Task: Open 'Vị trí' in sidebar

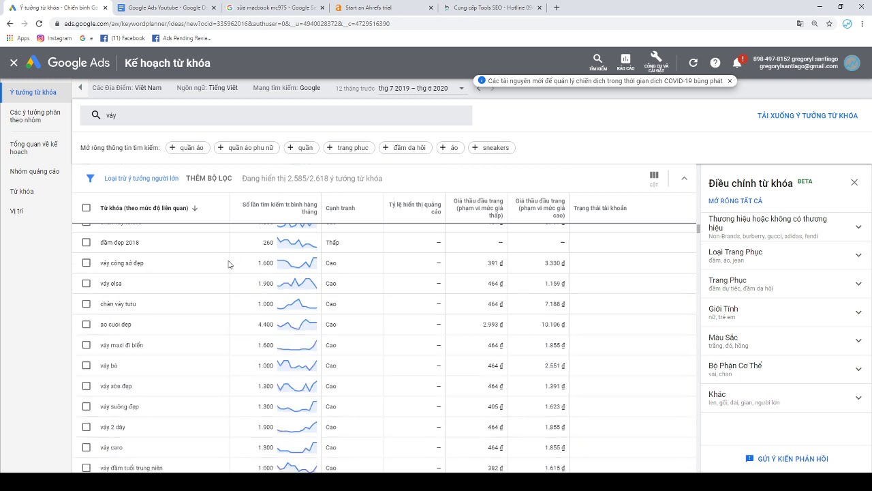Action: click(16, 211)
